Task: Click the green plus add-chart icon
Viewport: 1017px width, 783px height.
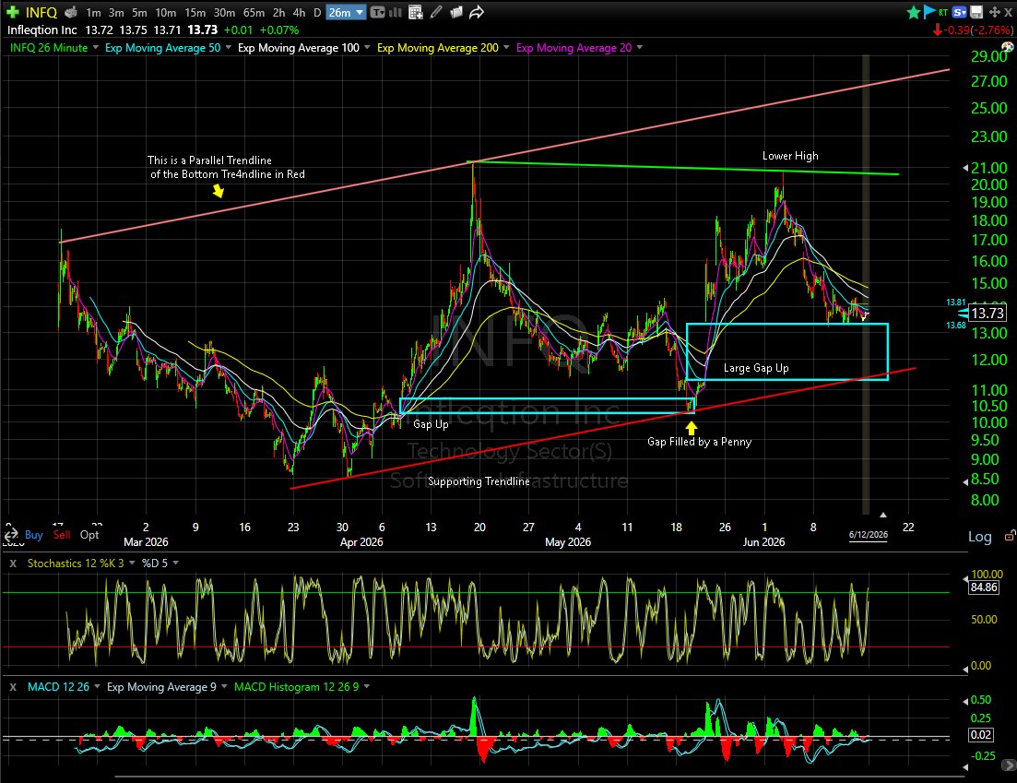Action: tap(12, 12)
